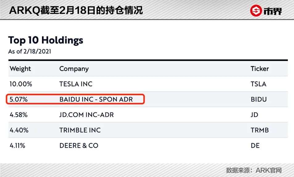294x177 pixels.
Task: Click the TSLA ticker symbol
Action: pos(259,84)
